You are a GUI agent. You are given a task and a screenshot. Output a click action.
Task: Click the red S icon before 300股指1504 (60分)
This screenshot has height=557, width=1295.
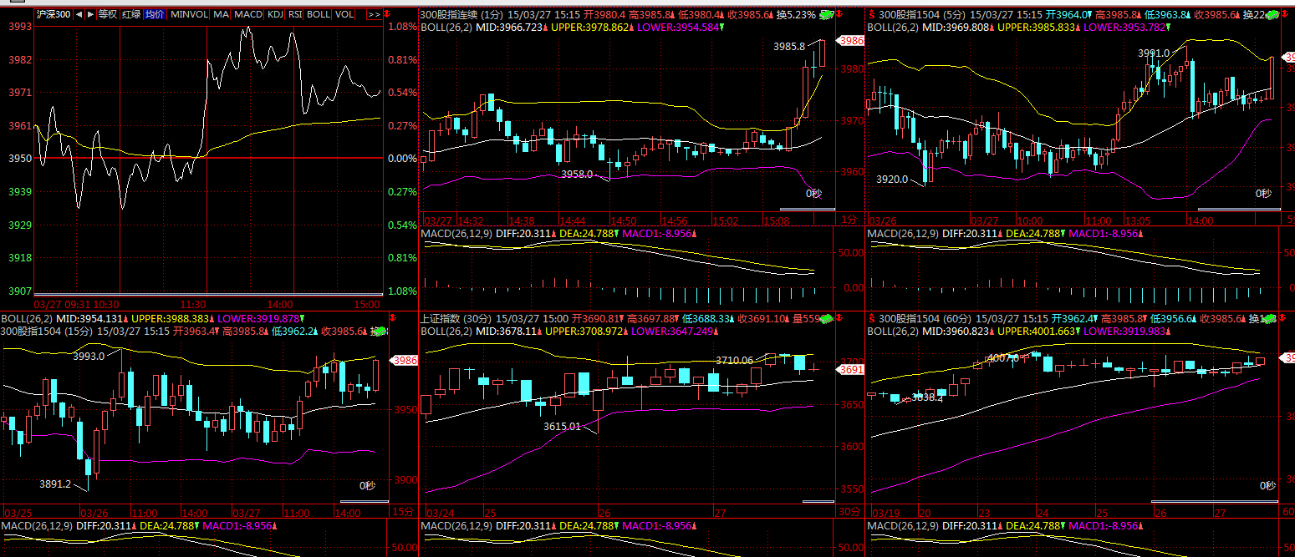tap(871, 319)
